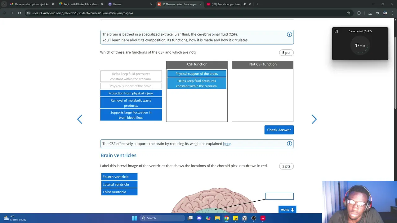Open the Chrome profile avatar
397x223 pixels.
[x=385, y=13]
